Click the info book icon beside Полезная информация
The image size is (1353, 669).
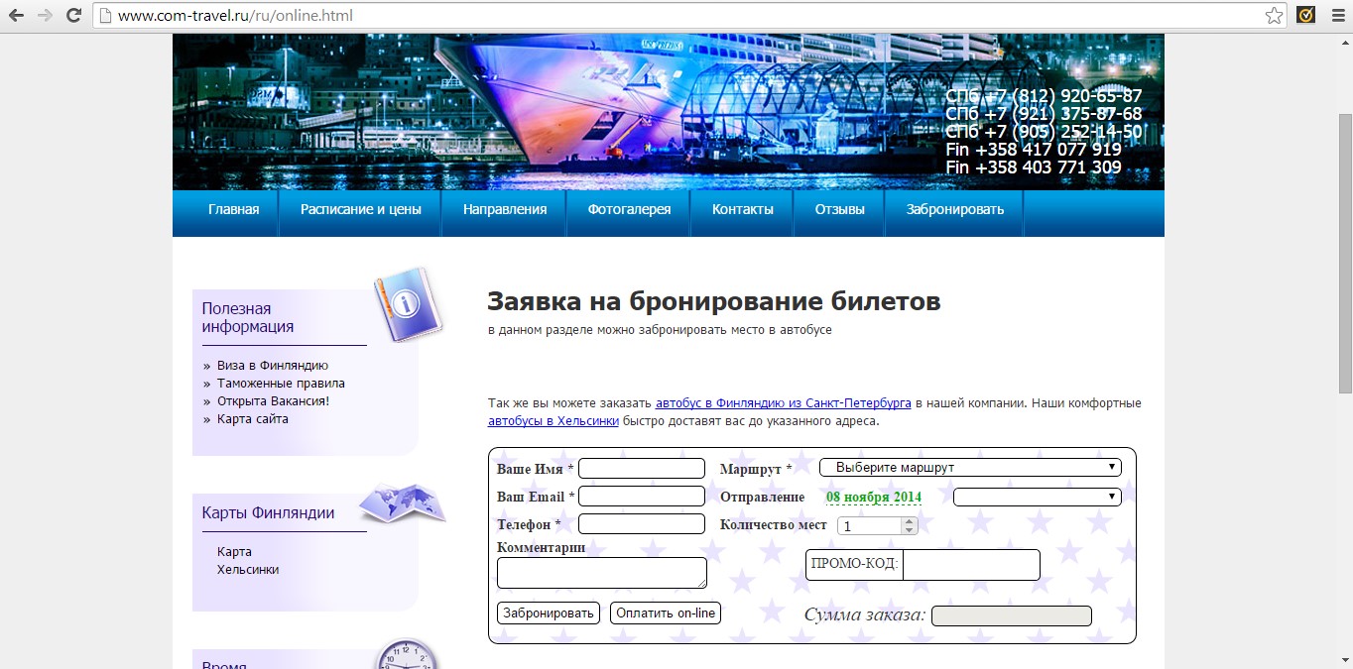406,304
